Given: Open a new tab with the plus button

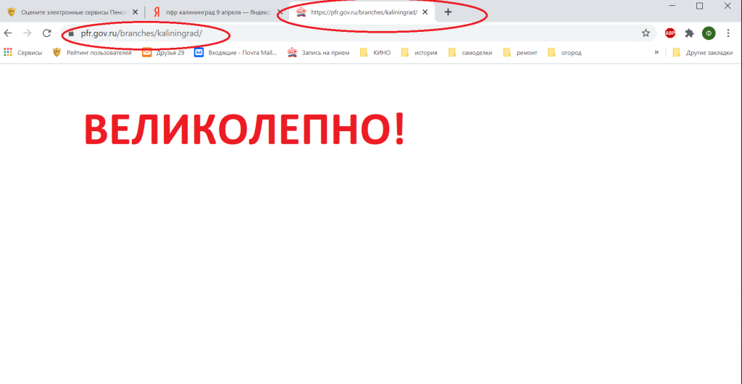Looking at the screenshot, I should coord(448,12).
